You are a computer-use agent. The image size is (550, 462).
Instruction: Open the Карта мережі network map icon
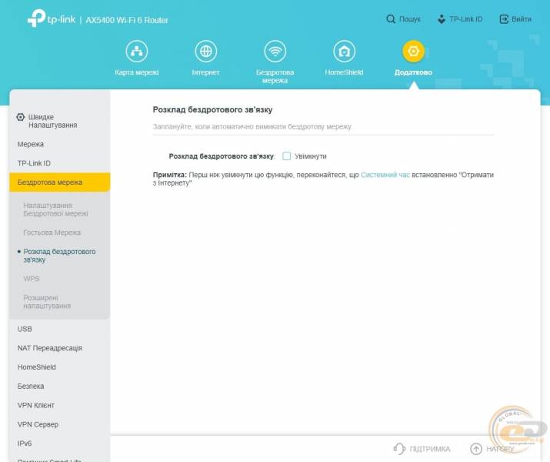point(137,52)
